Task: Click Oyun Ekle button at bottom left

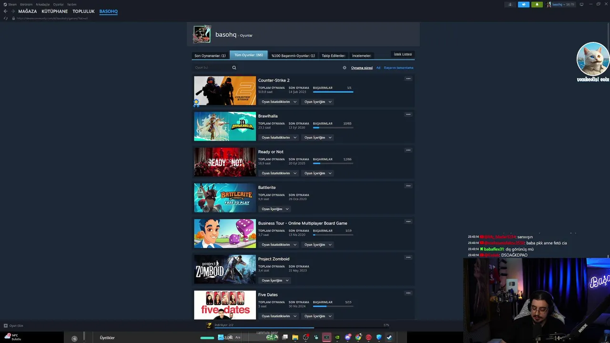Action: [13, 326]
